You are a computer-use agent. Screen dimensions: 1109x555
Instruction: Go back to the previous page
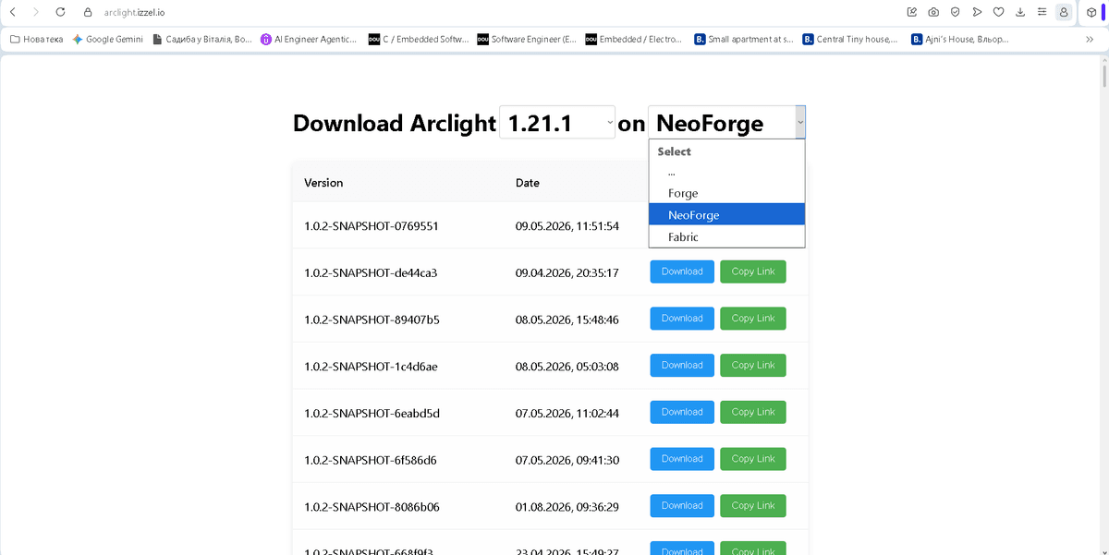click(12, 12)
